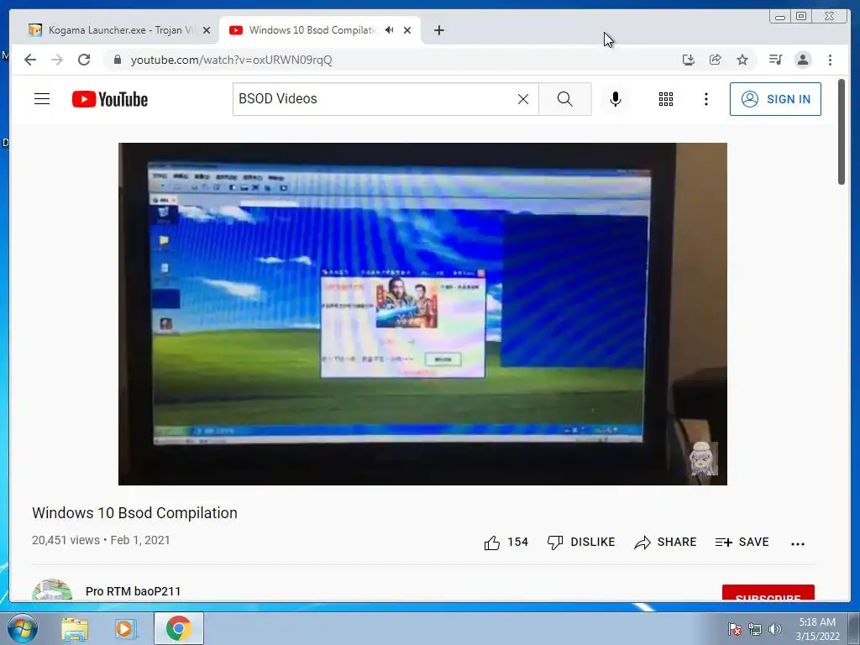Click the 20,451 views text
The image size is (860, 645).
66,540
